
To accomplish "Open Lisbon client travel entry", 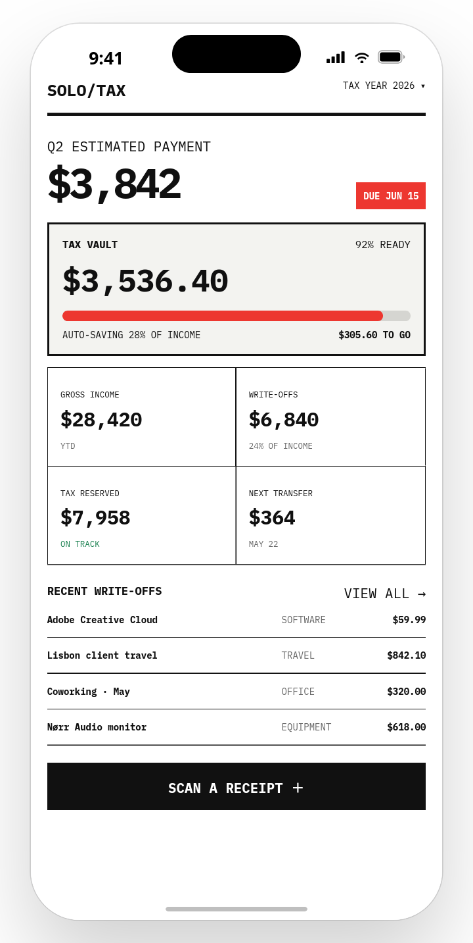I will pos(236,655).
